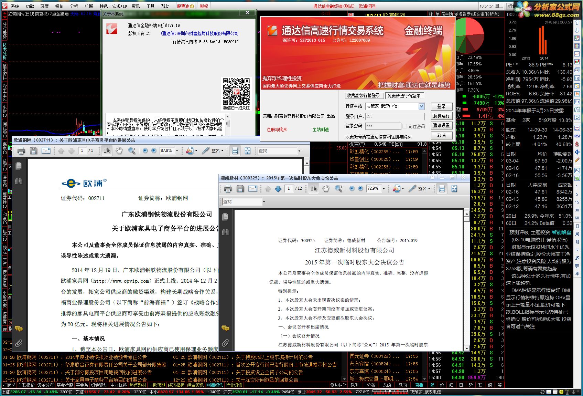This screenshot has height=396, width=583.
Task: Activate marquee zoom in 欧浦钢网 PDF window
Action: click(132, 151)
